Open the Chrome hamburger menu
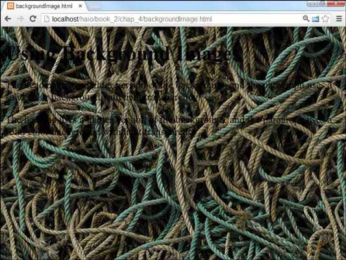Image resolution: width=346 pixels, height=260 pixels. [x=339, y=19]
